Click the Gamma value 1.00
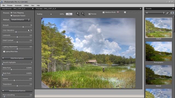The width and height of the screenshot is (175, 98). [x=30, y=79]
